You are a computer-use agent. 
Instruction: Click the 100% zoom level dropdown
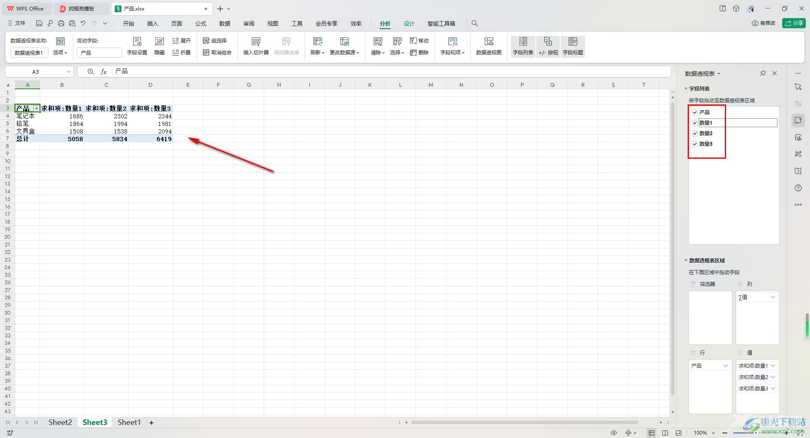(704, 433)
